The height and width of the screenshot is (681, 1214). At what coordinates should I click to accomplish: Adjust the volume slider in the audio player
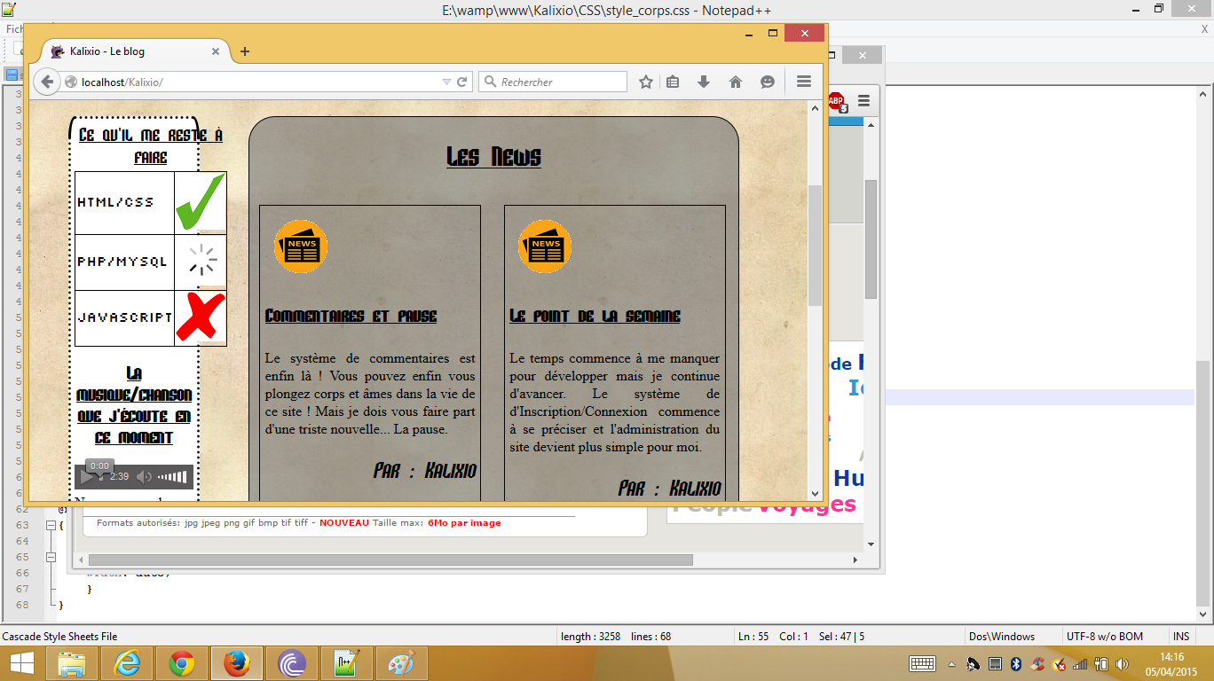(171, 476)
